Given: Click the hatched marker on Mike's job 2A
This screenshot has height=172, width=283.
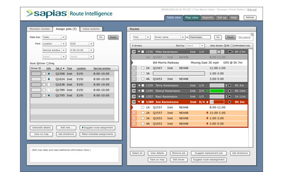Looking at the screenshot, I should click(x=134, y=68).
